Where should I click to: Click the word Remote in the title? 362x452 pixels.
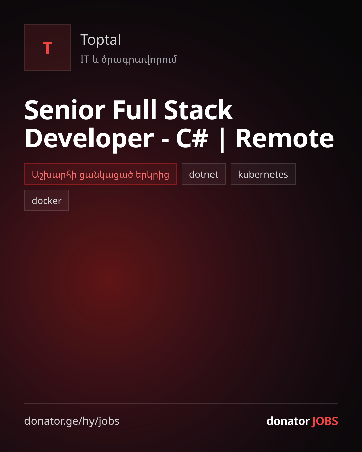[x=285, y=139]
